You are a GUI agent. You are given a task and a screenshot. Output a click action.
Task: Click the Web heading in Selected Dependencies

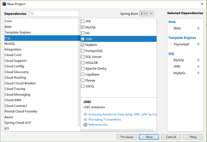point(172,22)
